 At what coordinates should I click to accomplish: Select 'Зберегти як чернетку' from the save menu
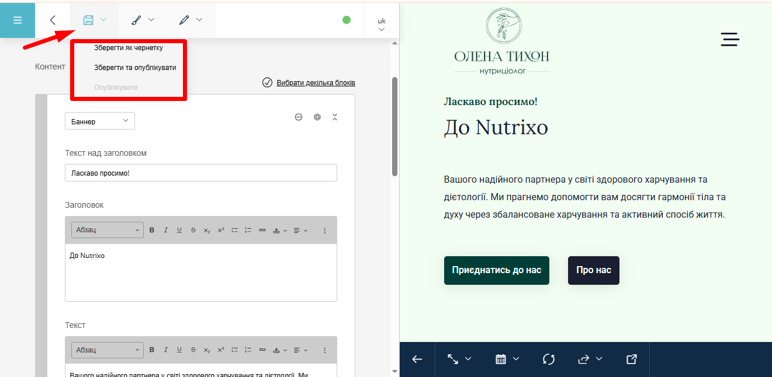click(128, 48)
